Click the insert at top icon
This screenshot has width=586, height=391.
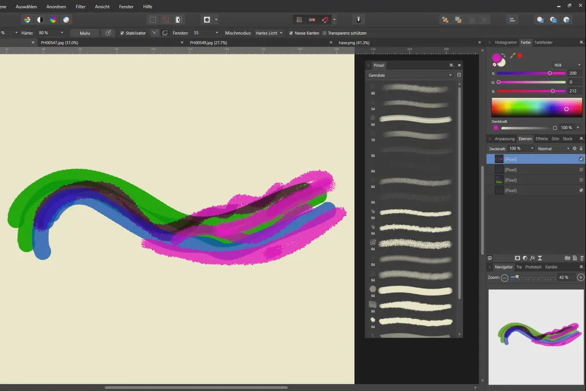click(553, 20)
